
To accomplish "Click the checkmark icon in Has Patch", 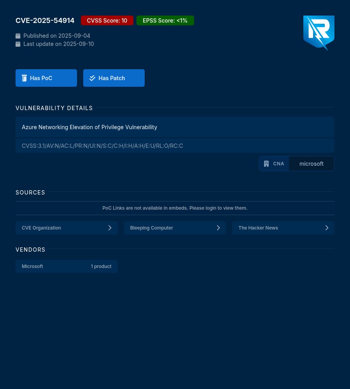I will coord(92,78).
